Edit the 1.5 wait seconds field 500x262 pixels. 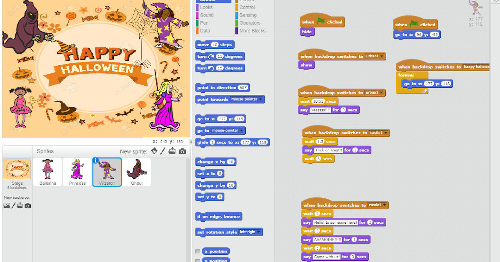click(x=320, y=141)
